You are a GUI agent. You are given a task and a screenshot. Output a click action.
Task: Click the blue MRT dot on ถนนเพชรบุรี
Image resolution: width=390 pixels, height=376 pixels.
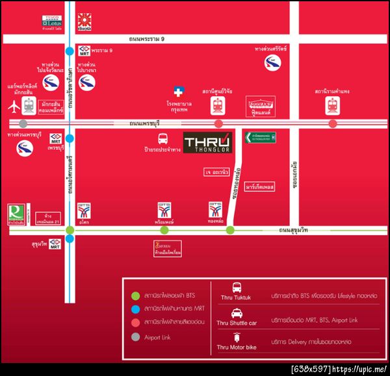(70, 138)
